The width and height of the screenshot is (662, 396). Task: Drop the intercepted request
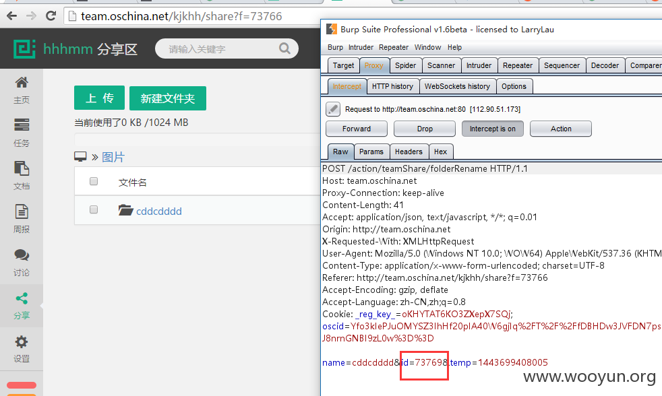coord(425,129)
